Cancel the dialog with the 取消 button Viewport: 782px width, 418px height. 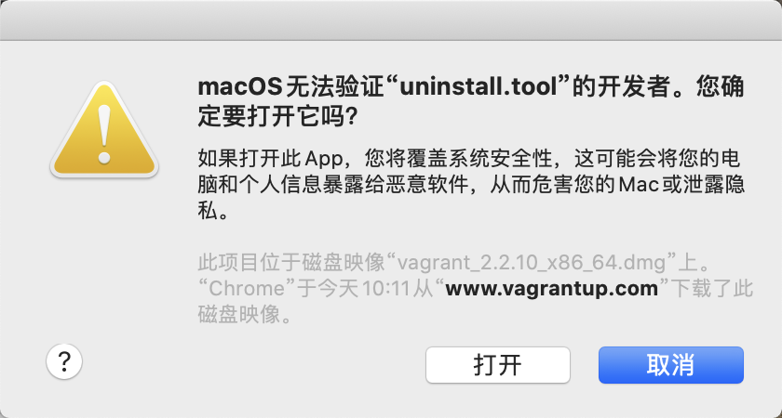pyautogui.click(x=671, y=365)
